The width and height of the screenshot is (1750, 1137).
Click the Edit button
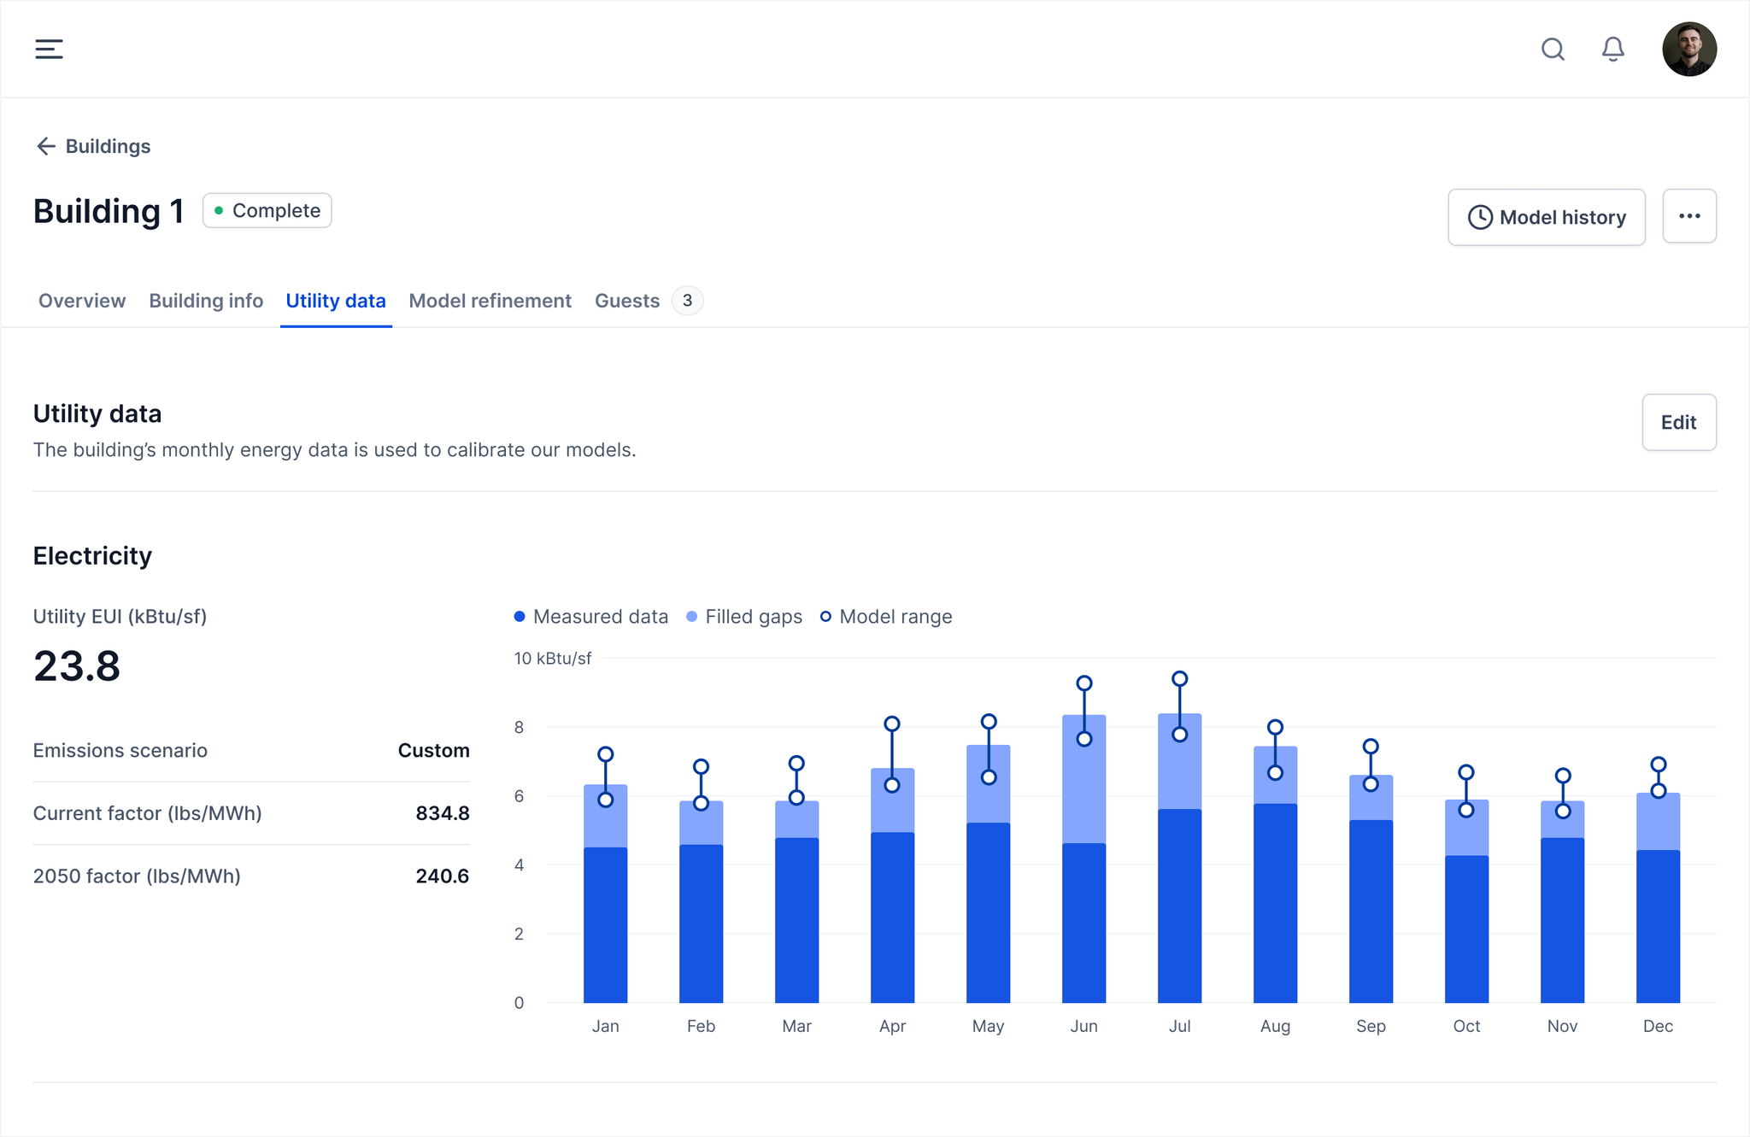pos(1678,422)
